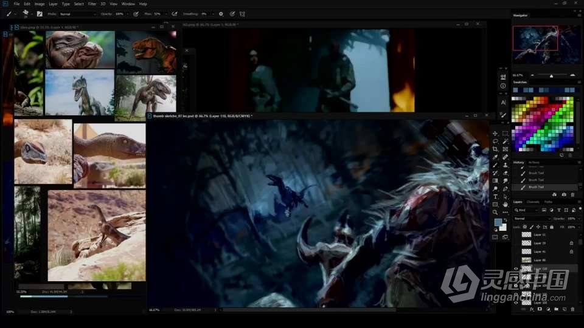Screen dimensions: 584x328
Task: Select the History Brush tool
Action: point(495,173)
